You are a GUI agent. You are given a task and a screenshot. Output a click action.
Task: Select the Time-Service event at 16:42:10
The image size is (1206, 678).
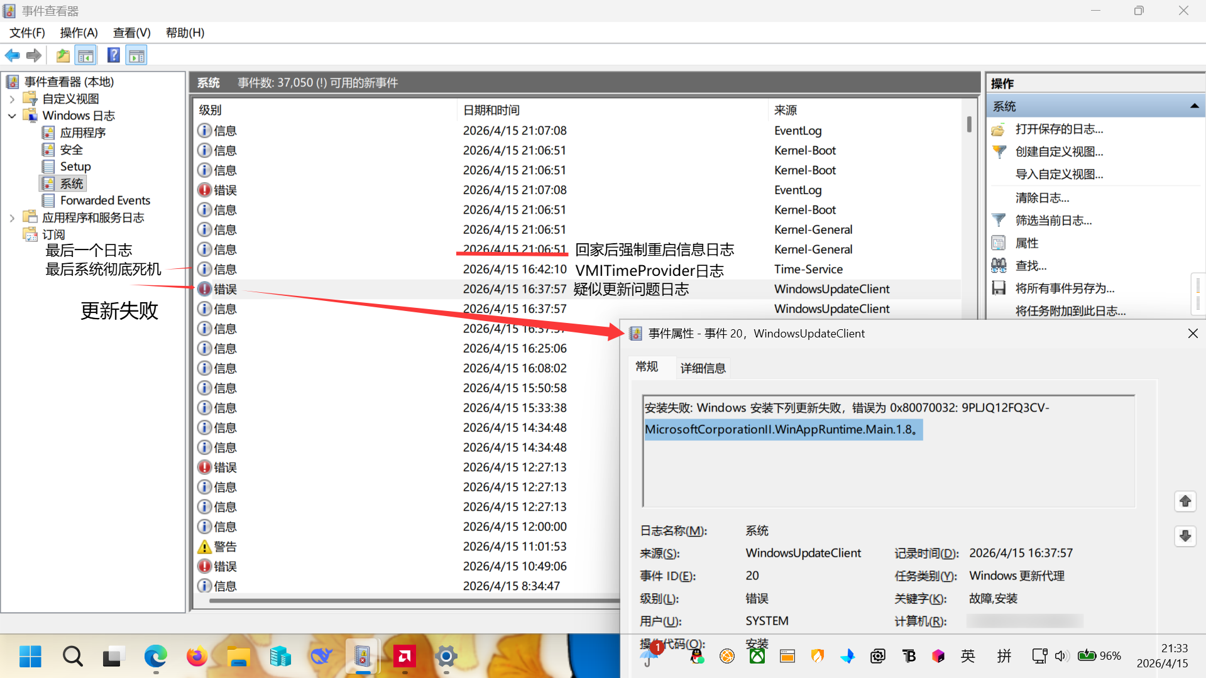578,270
